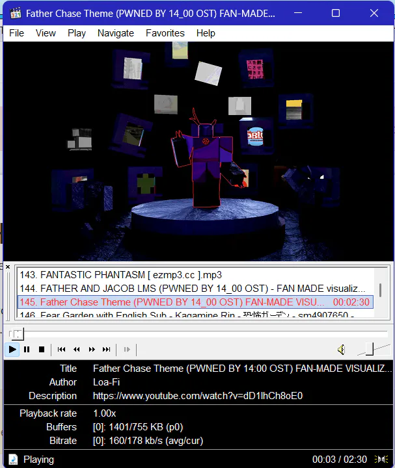
Task: Select playlist item 144 FATHER AND JACOB LMS
Action: 195,289
